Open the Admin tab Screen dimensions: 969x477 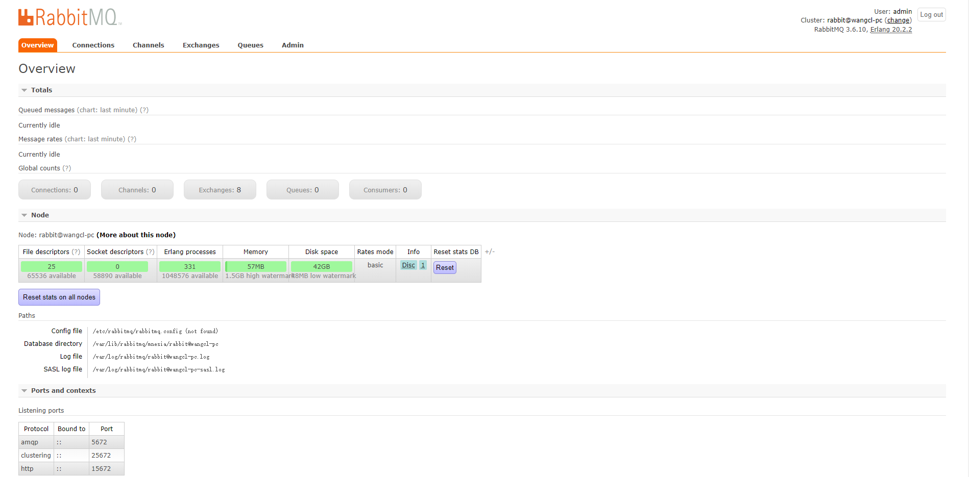tap(293, 45)
